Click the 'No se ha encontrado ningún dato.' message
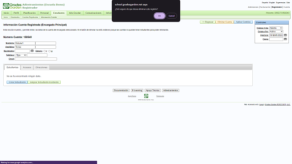Image resolution: width=292 pixels, height=164 pixels. pyautogui.click(x=24, y=76)
